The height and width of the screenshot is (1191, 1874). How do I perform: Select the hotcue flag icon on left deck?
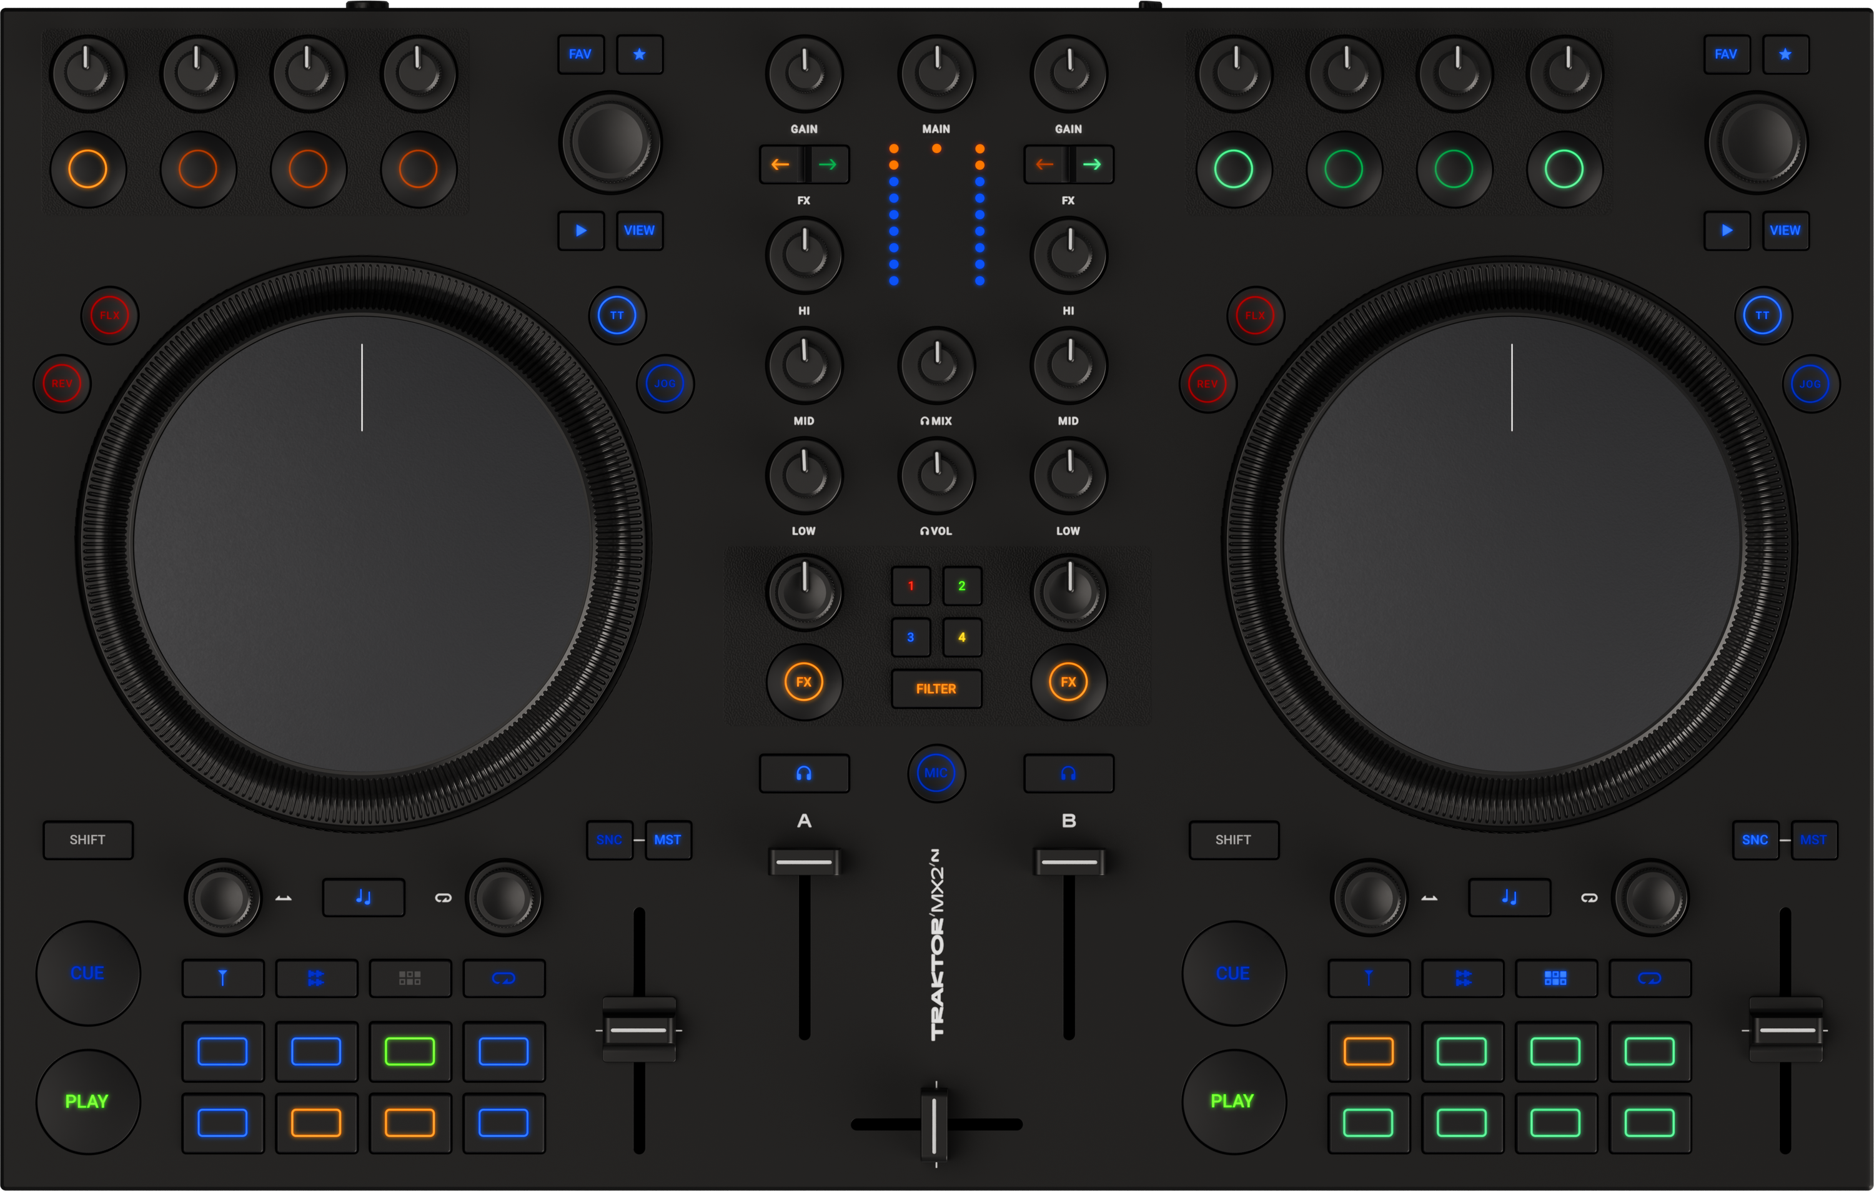coord(222,979)
